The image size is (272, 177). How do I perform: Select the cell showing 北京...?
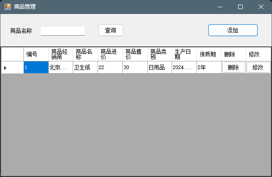point(61,67)
